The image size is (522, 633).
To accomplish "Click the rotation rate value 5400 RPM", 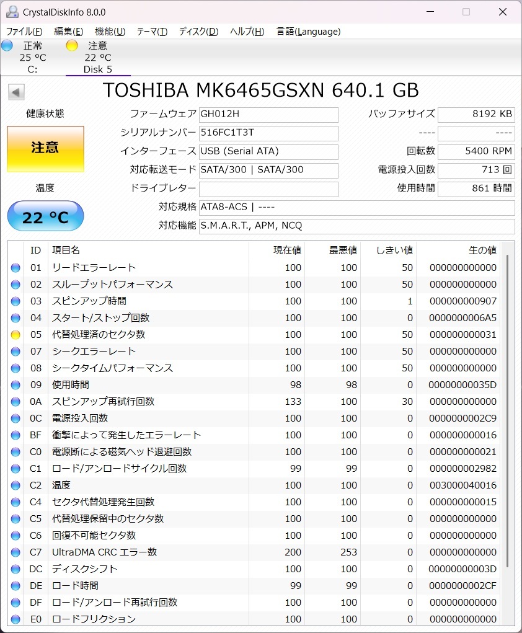I will [476, 152].
